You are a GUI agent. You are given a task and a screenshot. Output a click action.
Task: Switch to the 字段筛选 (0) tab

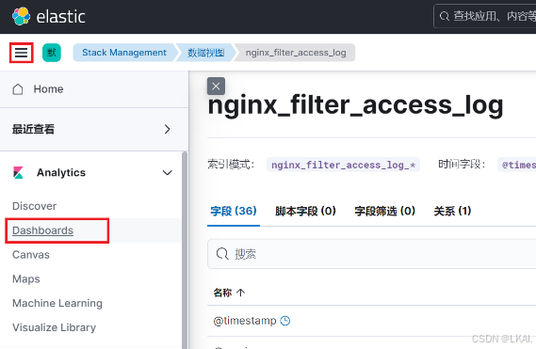click(x=385, y=211)
